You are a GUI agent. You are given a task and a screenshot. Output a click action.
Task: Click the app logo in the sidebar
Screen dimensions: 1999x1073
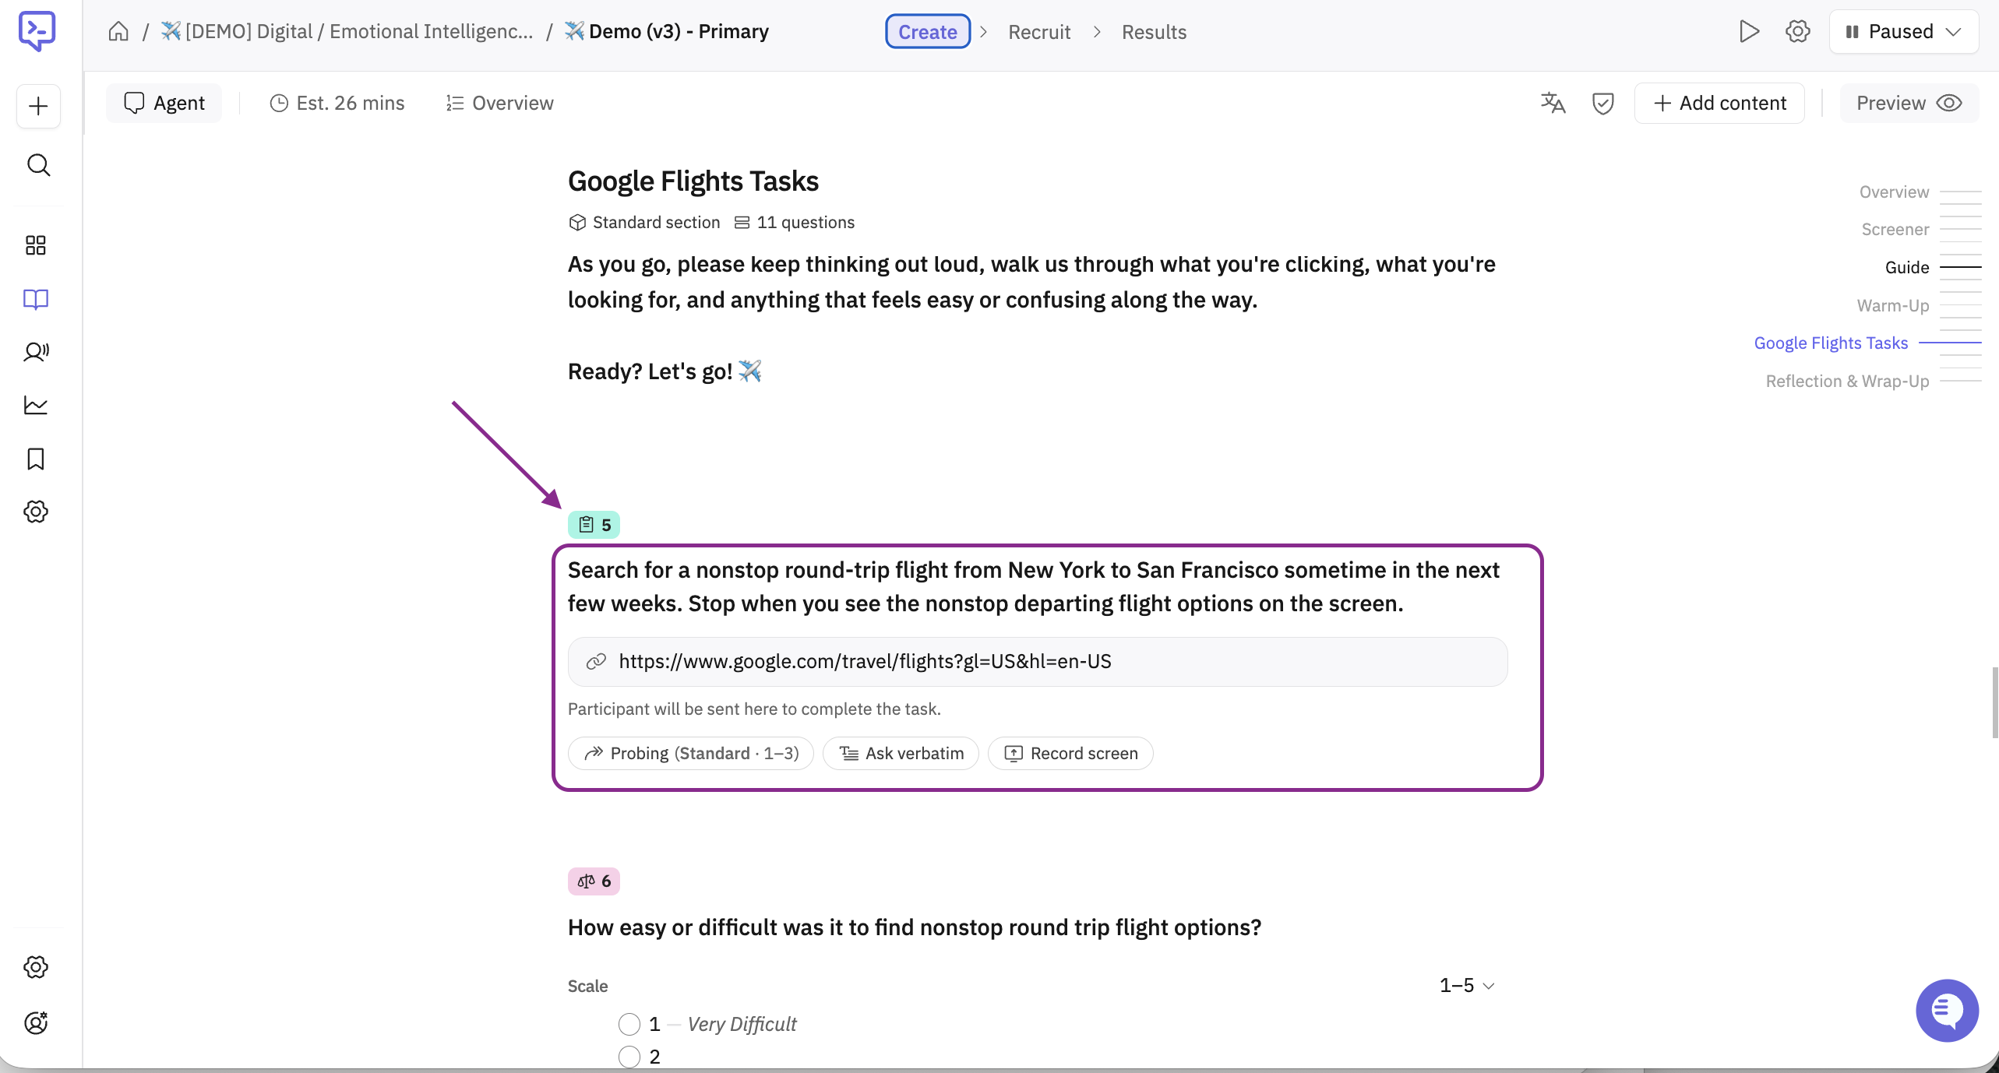(x=37, y=31)
